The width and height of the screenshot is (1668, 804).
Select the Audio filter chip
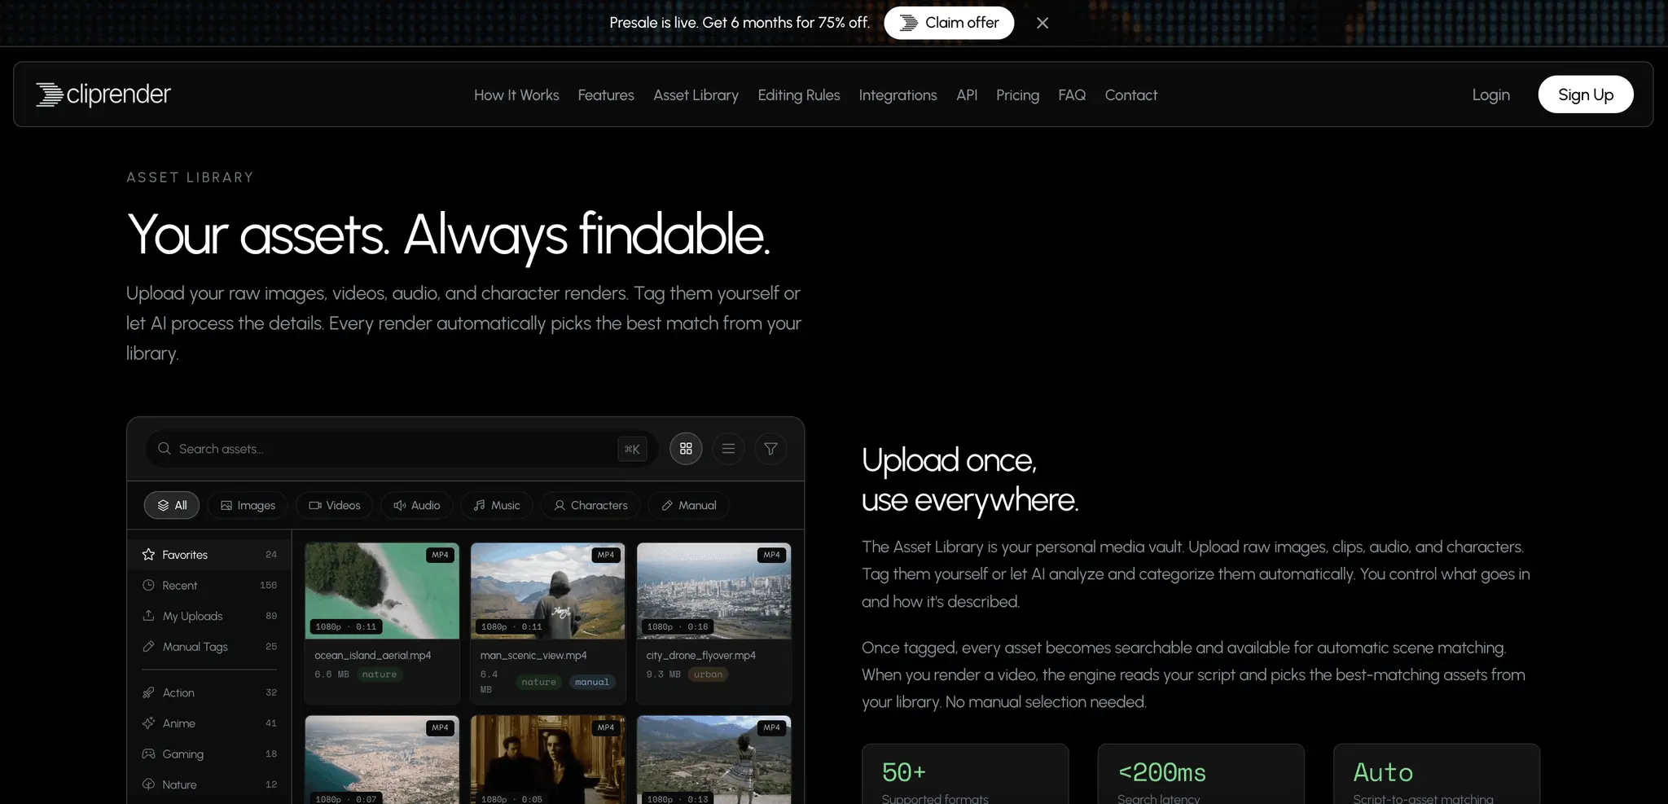pos(417,505)
